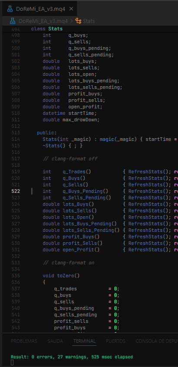Click the terminal result line with 27 warnings

coord(72,357)
